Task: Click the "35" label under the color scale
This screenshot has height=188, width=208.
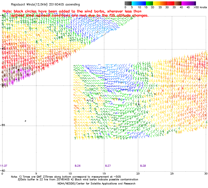Action: click(174, 7)
